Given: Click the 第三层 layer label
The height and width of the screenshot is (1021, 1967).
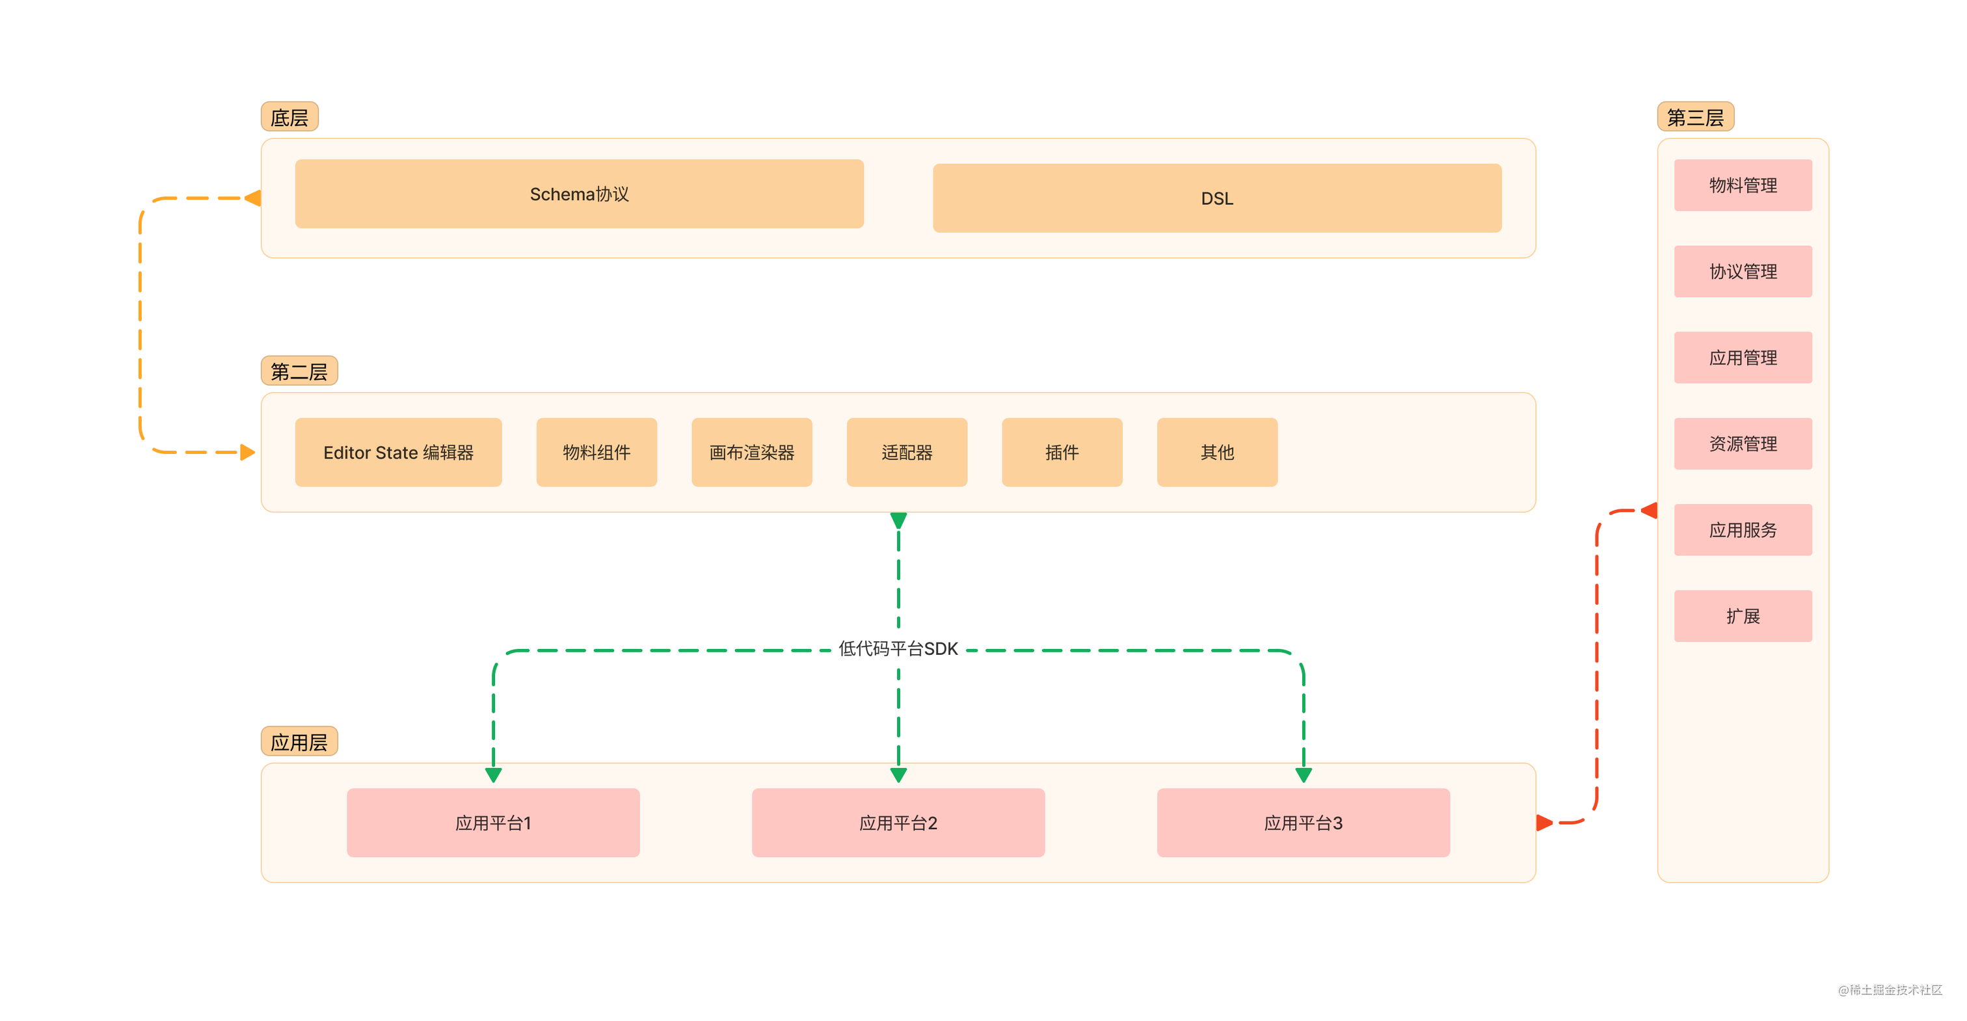Looking at the screenshot, I should click(1694, 118).
